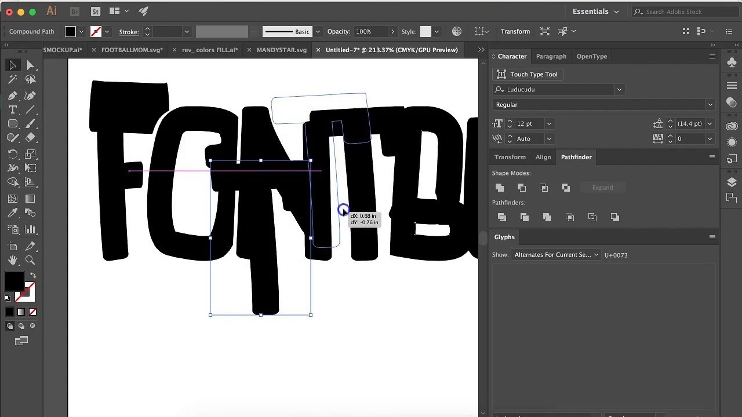Screen dimensions: 742x417
Task: Swap fill and stroke colors
Action: coord(32,275)
